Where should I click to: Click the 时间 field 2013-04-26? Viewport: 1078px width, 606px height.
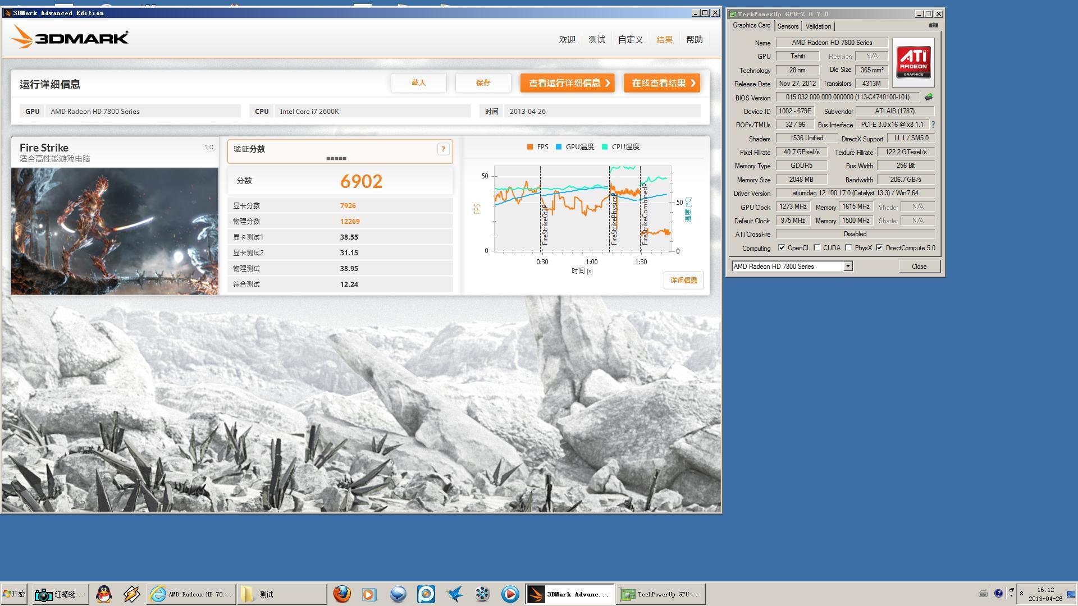[602, 111]
